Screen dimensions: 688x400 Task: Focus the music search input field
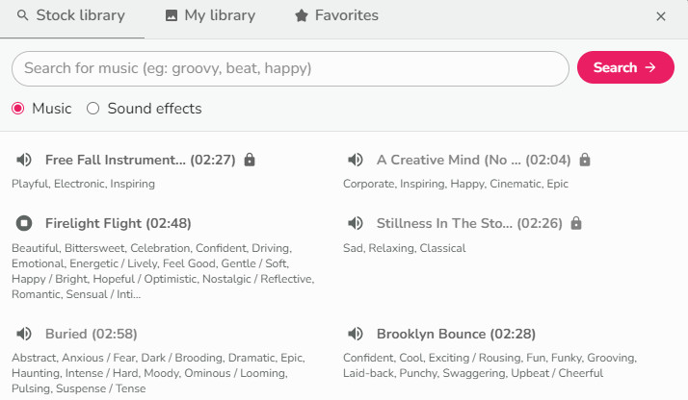289,68
